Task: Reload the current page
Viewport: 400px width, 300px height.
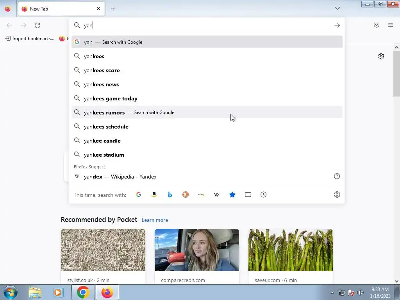Action: (37, 25)
